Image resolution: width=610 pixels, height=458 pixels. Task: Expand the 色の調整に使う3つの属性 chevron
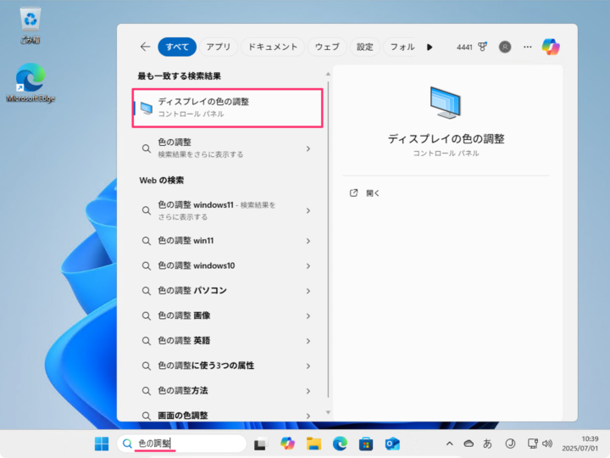pyautogui.click(x=308, y=366)
